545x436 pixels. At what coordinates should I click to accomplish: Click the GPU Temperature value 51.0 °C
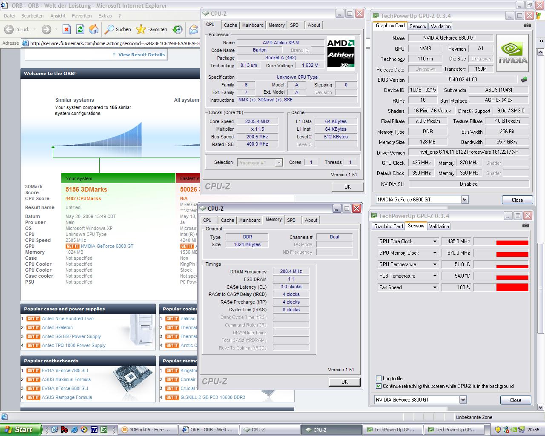pos(456,264)
